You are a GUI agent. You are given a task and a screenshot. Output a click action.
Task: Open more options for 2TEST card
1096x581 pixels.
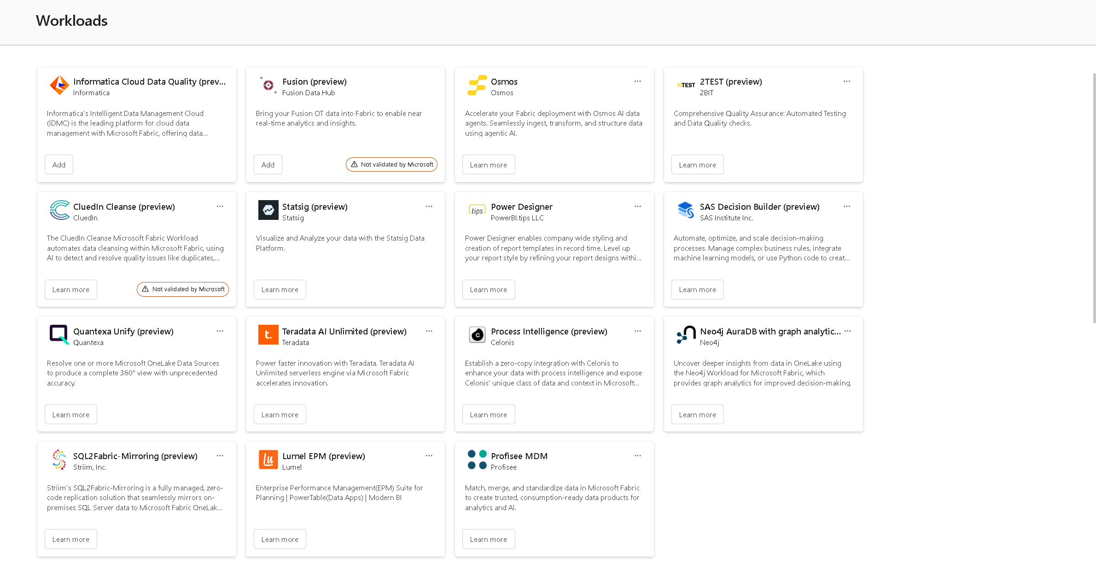(846, 81)
